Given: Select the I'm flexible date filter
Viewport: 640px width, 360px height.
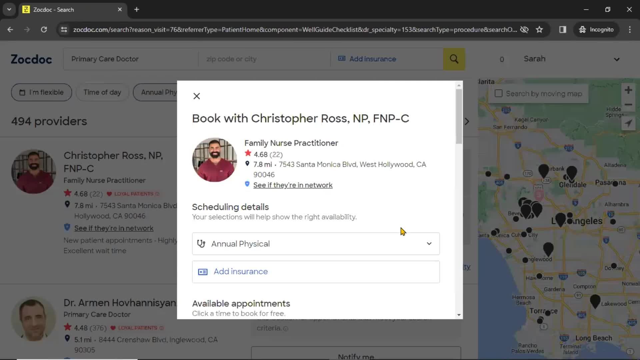Looking at the screenshot, I should (x=41, y=92).
